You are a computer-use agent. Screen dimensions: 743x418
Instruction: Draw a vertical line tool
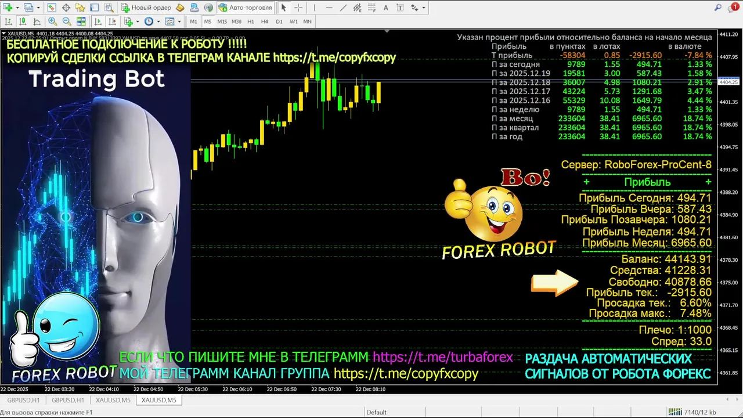[x=315, y=8]
